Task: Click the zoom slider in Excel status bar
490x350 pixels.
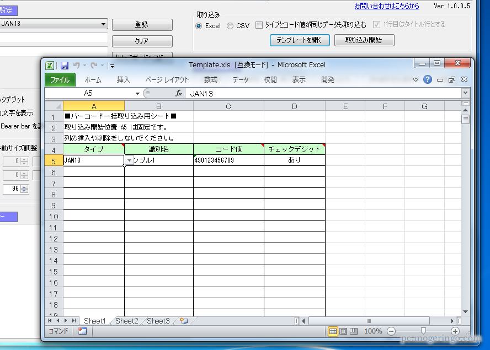Action: [x=423, y=331]
